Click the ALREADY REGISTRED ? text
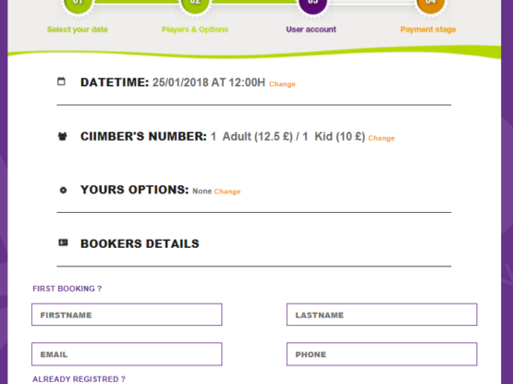Image resolution: width=513 pixels, height=384 pixels. click(79, 379)
